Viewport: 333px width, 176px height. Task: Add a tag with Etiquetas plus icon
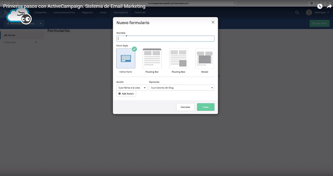click(36, 42)
